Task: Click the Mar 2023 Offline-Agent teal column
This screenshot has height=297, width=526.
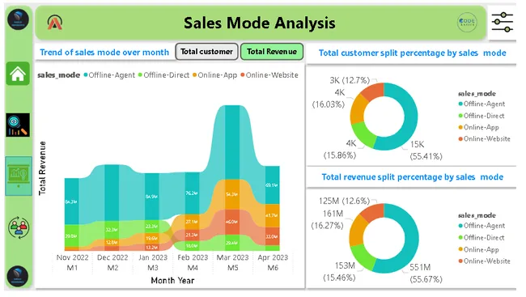Action: tap(232, 142)
